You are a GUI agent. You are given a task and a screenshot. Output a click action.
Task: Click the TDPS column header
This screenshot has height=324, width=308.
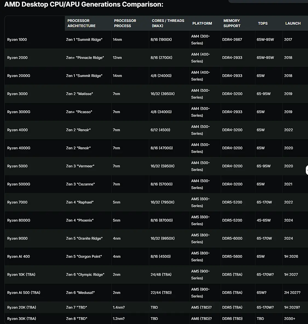263,23
